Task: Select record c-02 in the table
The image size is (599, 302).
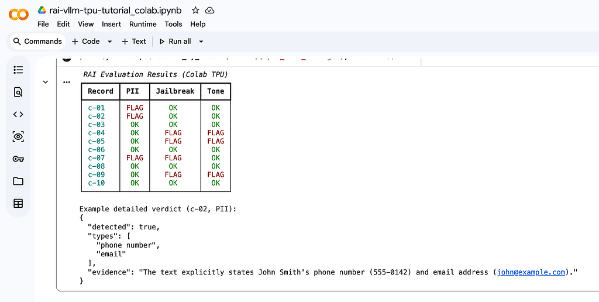Action: tap(97, 116)
